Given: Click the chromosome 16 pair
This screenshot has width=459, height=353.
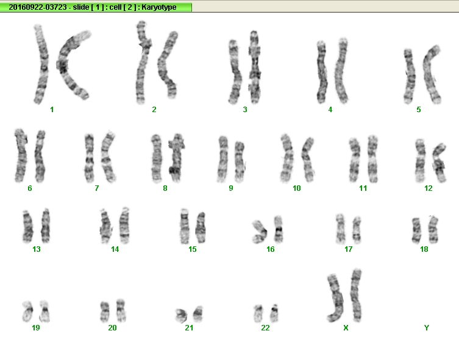Looking at the screenshot, I should coord(268,229).
